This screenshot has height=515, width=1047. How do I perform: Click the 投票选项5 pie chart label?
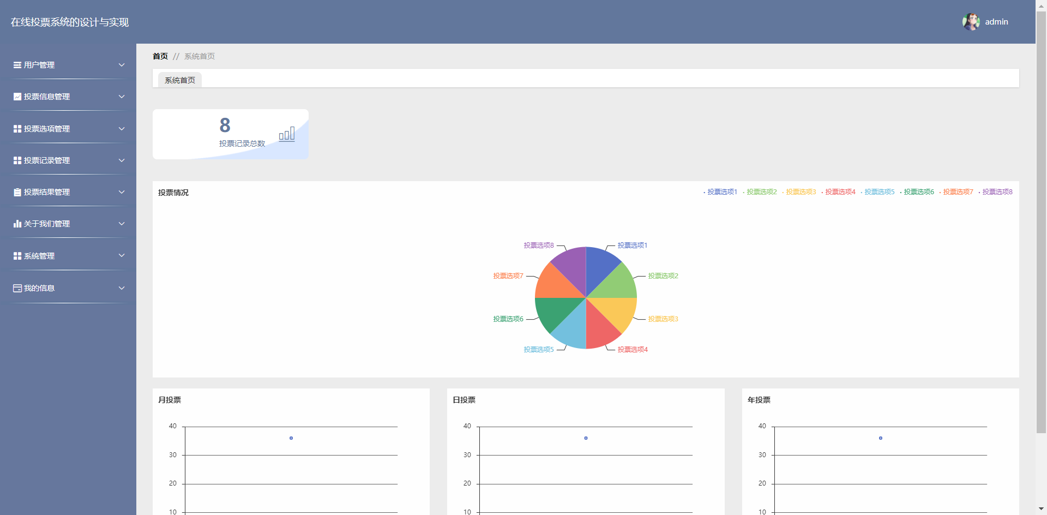point(539,350)
